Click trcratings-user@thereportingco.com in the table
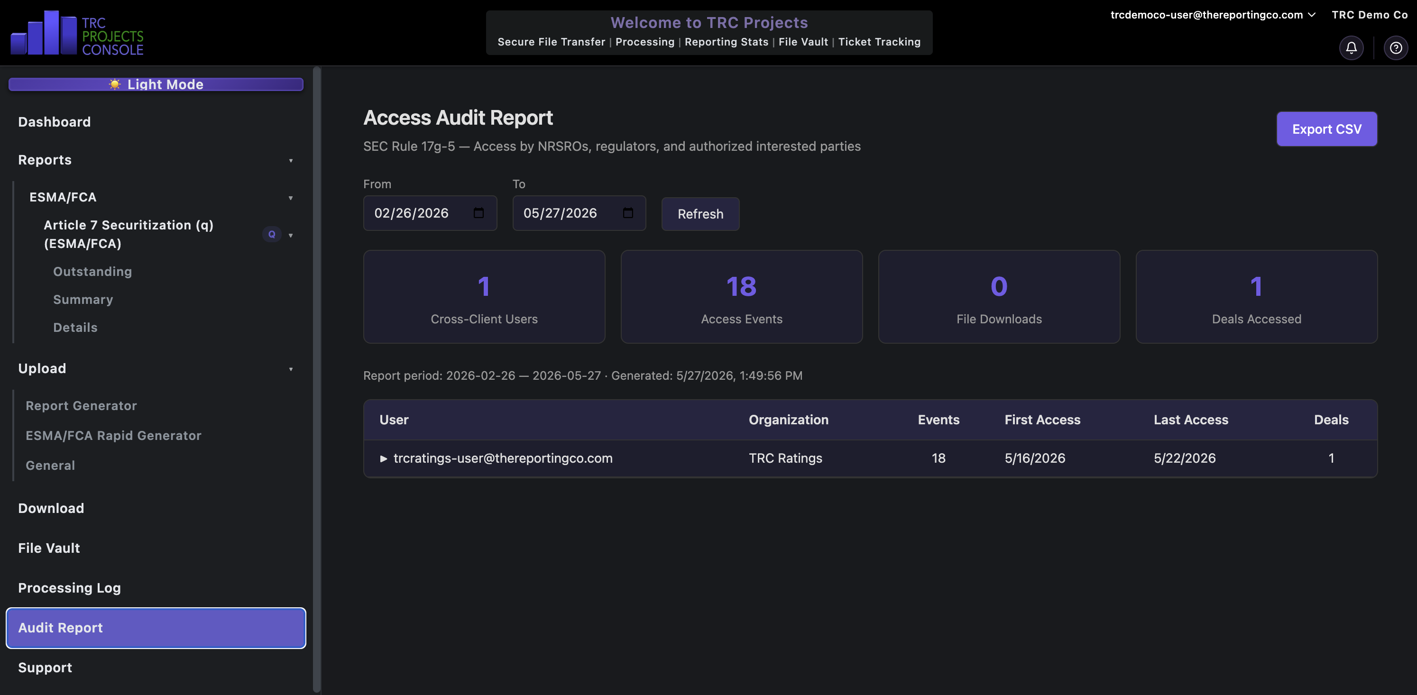Image resolution: width=1417 pixels, height=695 pixels. [x=503, y=458]
